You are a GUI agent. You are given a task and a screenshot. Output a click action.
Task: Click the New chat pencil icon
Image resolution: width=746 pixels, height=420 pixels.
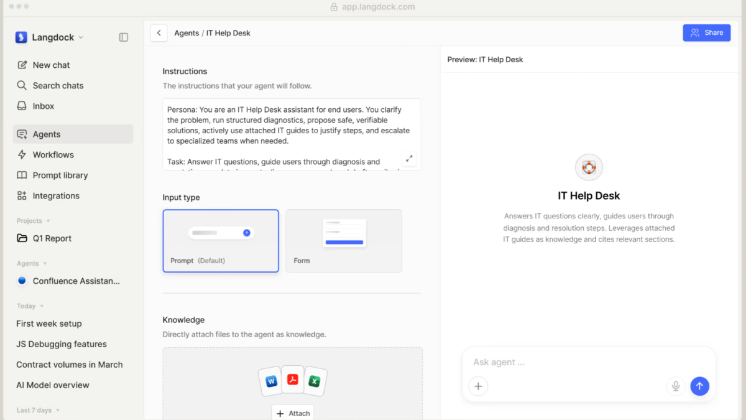pyautogui.click(x=22, y=65)
